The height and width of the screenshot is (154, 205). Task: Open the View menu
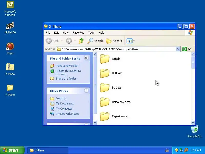pyautogui.click(x=66, y=33)
